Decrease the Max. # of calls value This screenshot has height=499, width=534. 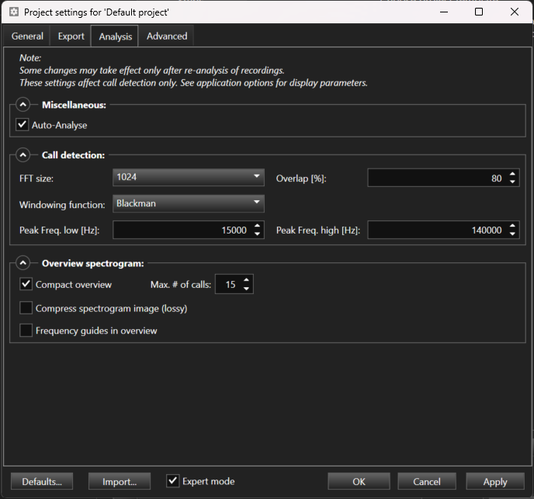(246, 289)
